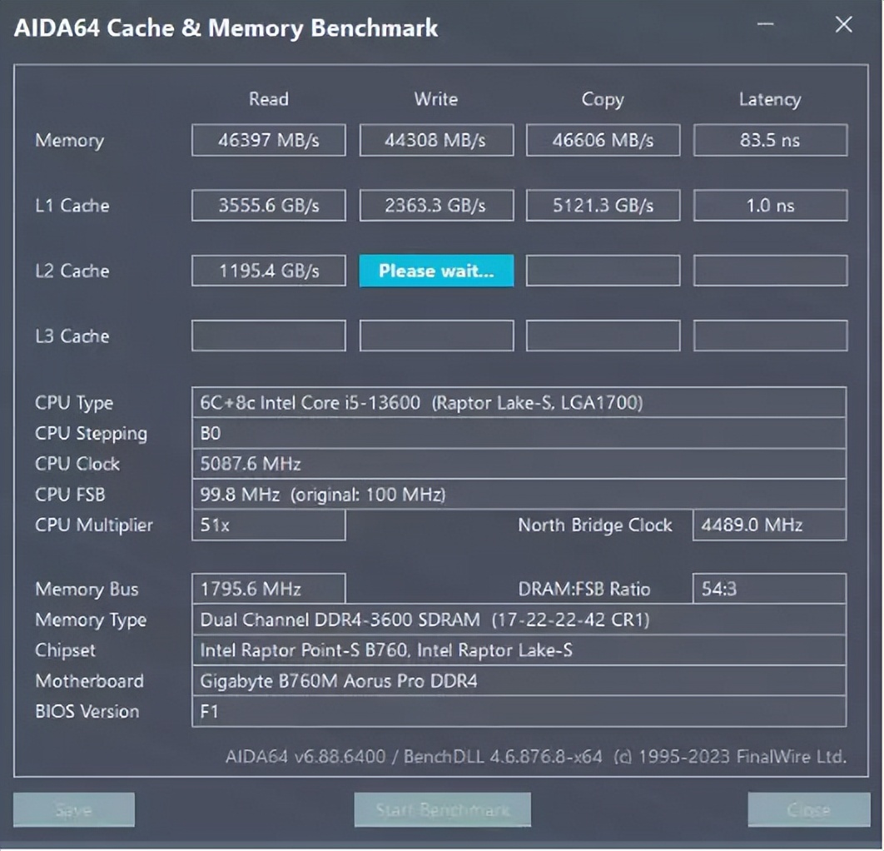Select the Memory Copy result 46606 MB/s
The image size is (884, 851).
602,140
